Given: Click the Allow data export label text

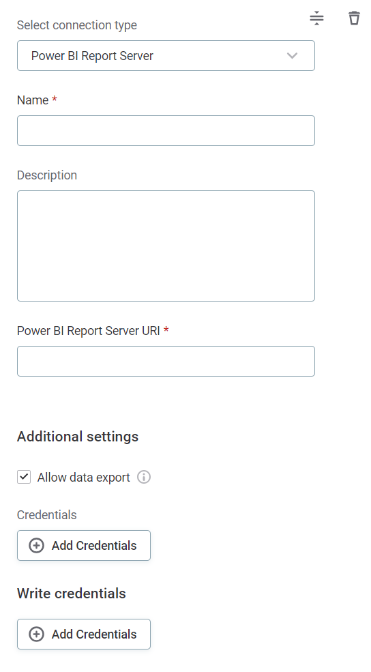Looking at the screenshot, I should 83,478.
